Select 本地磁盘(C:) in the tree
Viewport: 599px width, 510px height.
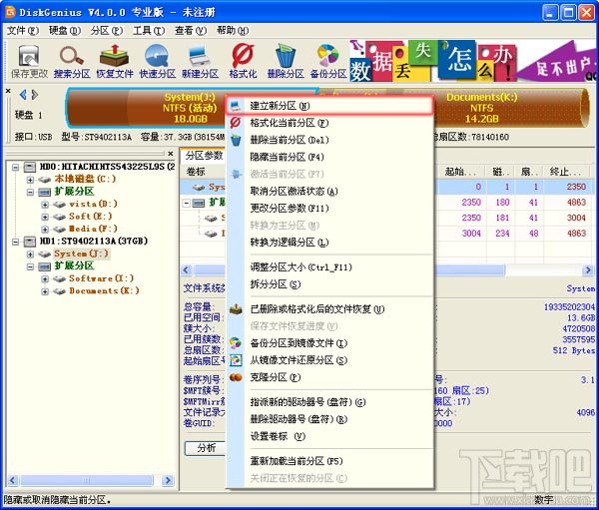pos(85,179)
